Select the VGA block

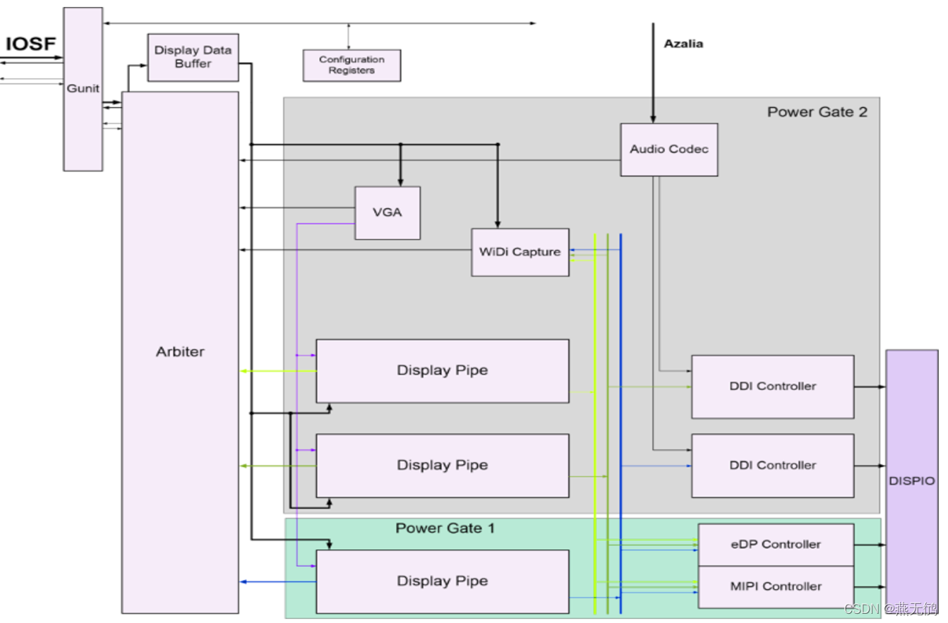388,213
